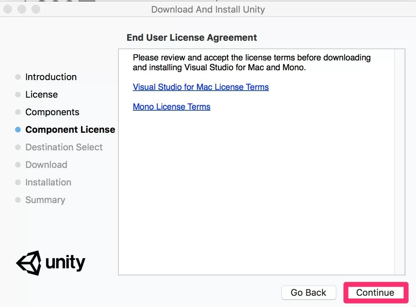Select the Components step in sidebar
Image resolution: width=416 pixels, height=307 pixels.
[52, 112]
